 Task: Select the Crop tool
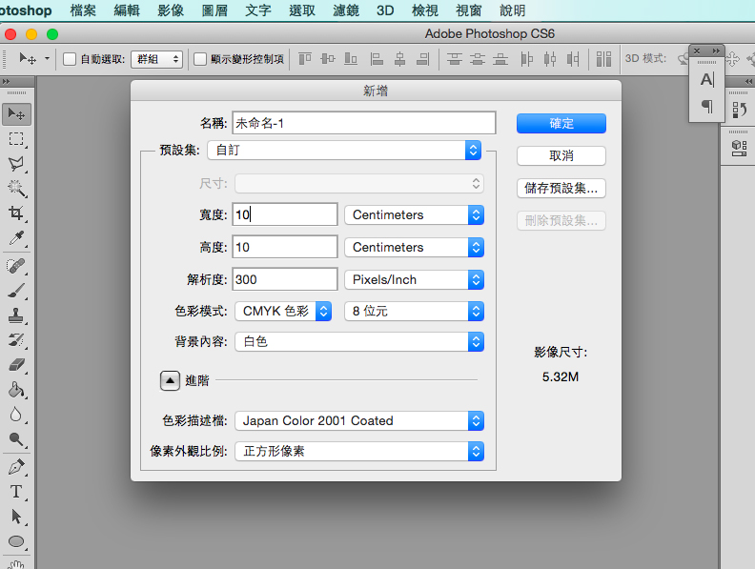(x=16, y=213)
